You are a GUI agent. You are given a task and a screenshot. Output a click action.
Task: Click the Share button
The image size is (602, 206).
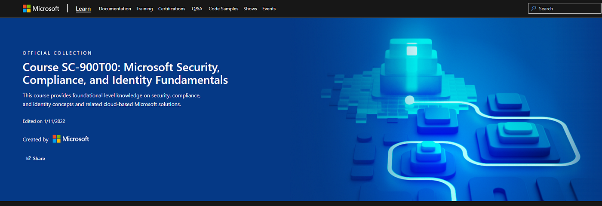(x=36, y=158)
